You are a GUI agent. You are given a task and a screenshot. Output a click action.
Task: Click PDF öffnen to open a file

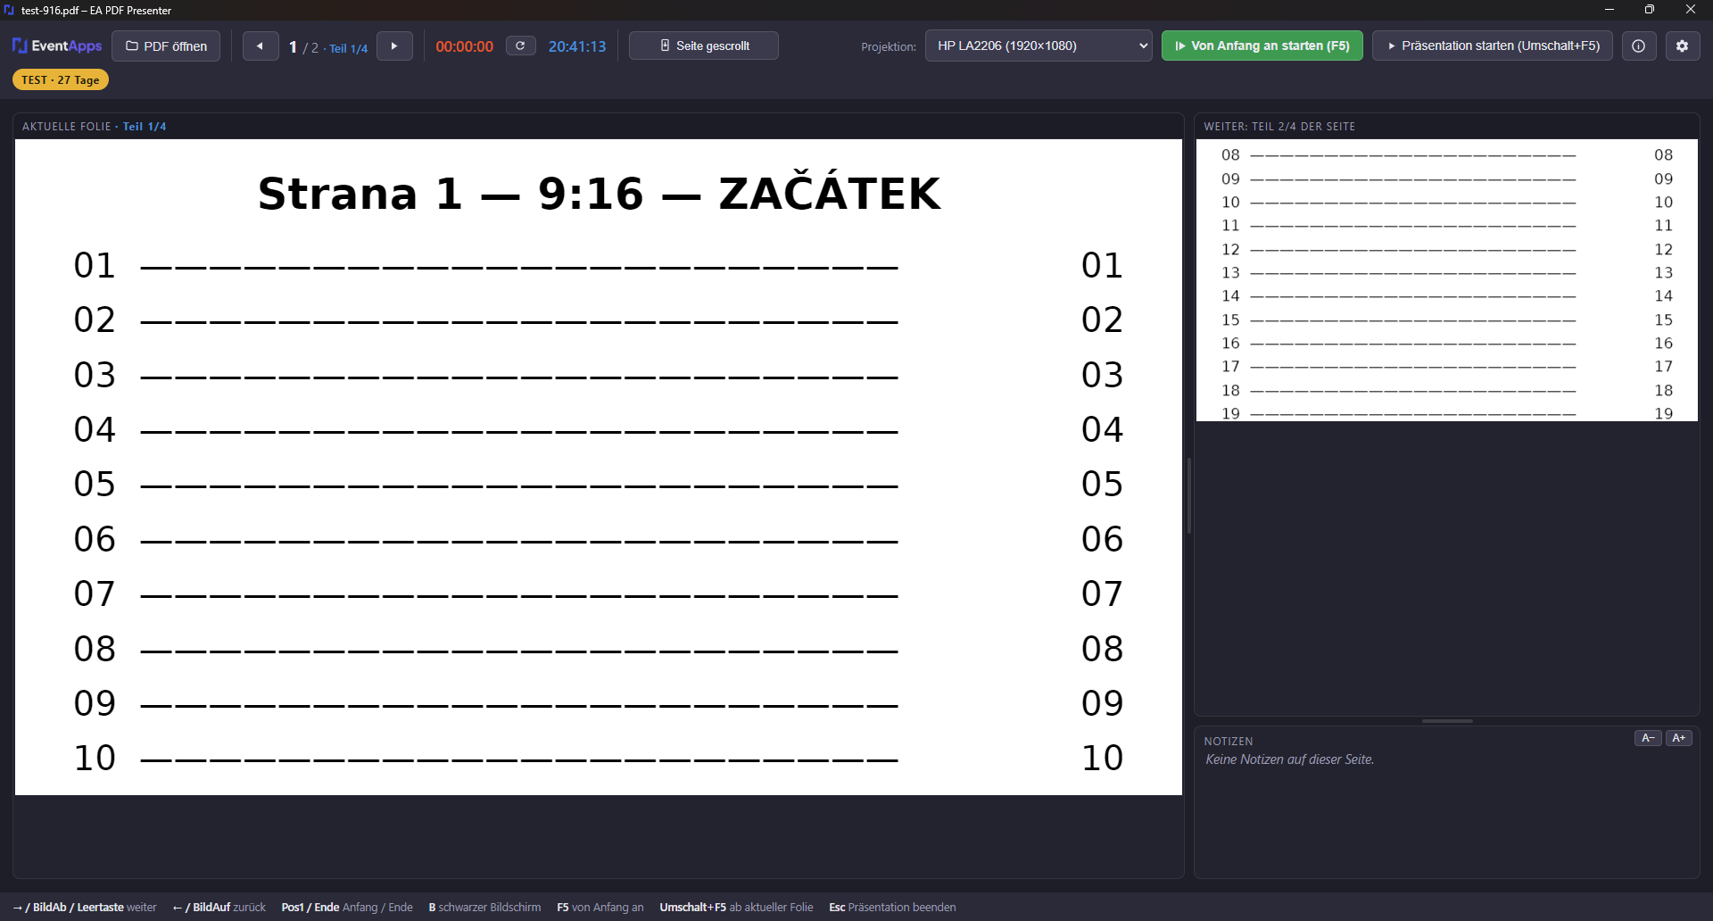pyautogui.click(x=166, y=46)
